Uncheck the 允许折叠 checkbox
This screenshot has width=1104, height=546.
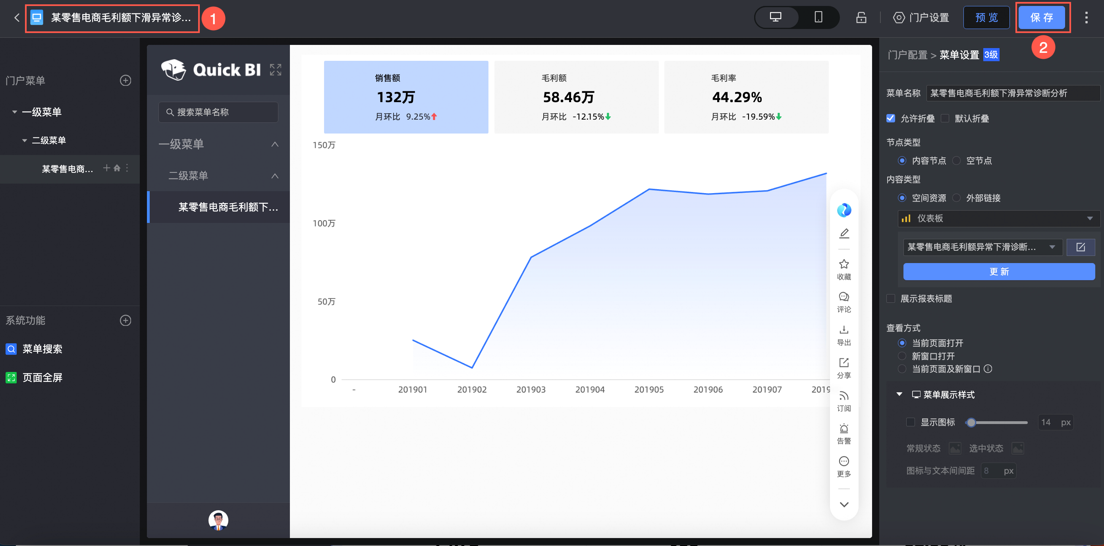[891, 118]
